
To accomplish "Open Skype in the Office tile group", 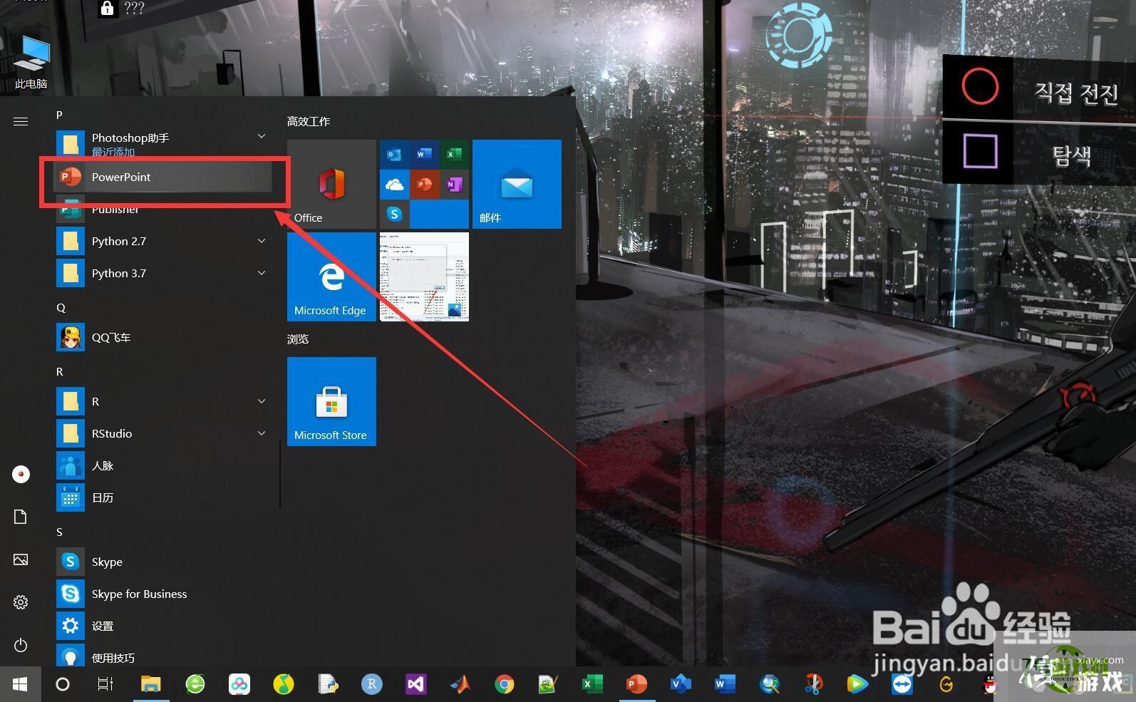I will (x=394, y=214).
